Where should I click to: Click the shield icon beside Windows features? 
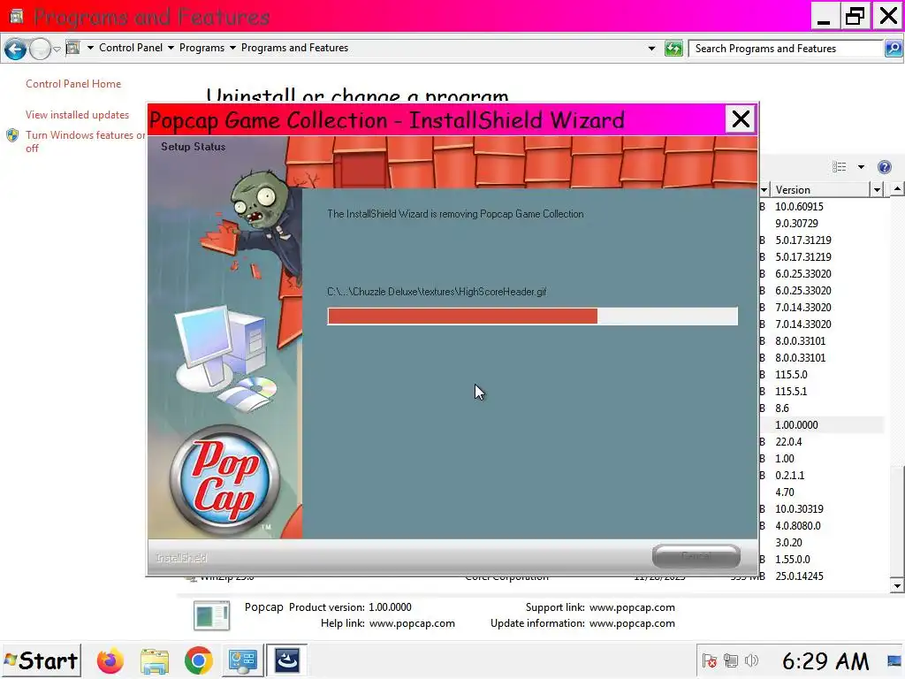point(12,135)
